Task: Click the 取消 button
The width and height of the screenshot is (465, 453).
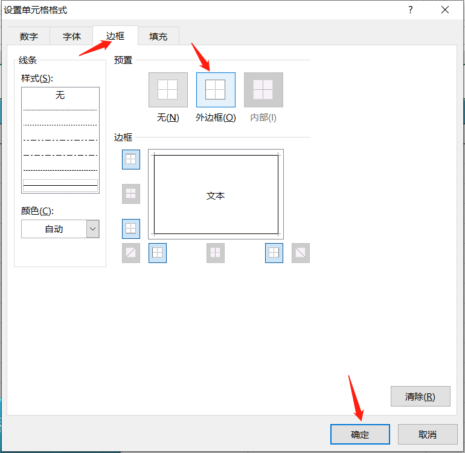Action: pos(428,434)
